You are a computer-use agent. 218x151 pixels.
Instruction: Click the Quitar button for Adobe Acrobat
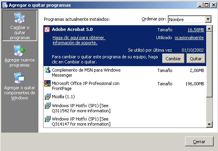pos(196,59)
